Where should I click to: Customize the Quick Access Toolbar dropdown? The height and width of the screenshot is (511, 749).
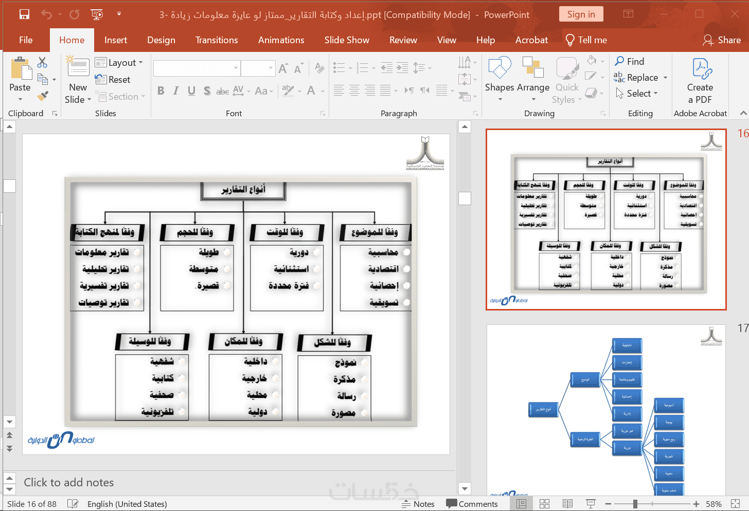click(119, 14)
